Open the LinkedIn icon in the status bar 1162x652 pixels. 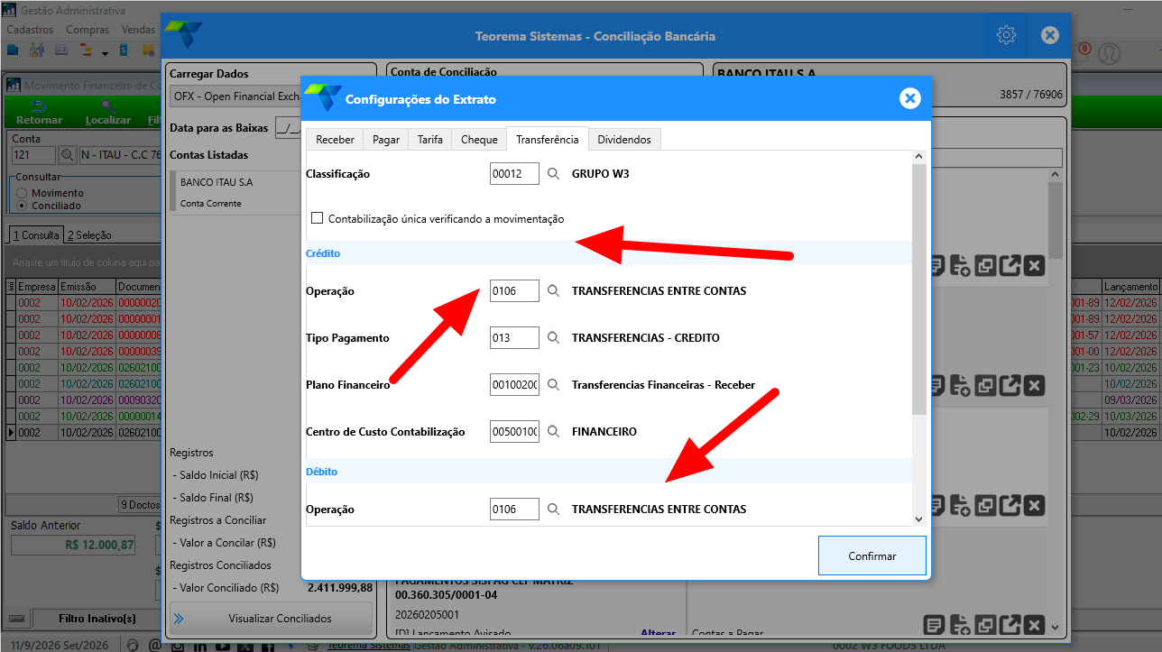coord(200,647)
